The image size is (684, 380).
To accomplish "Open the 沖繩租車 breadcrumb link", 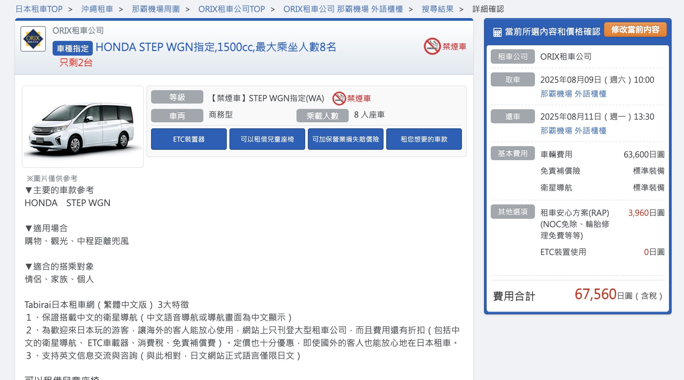I will click(97, 9).
